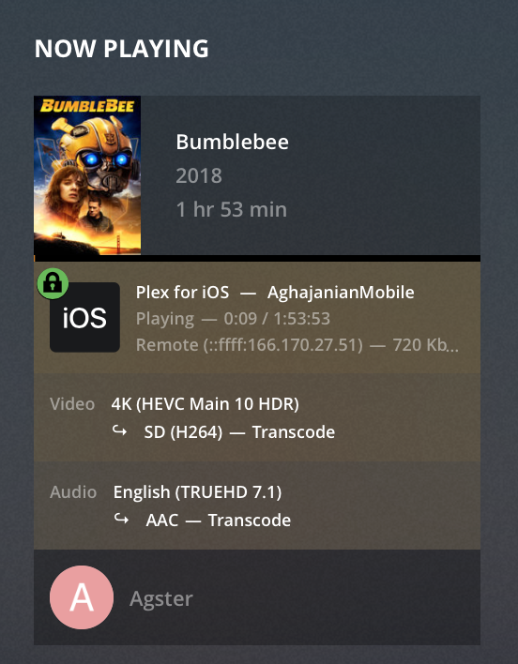Select the 2018 release year text
The width and height of the screenshot is (518, 664).
coord(199,175)
